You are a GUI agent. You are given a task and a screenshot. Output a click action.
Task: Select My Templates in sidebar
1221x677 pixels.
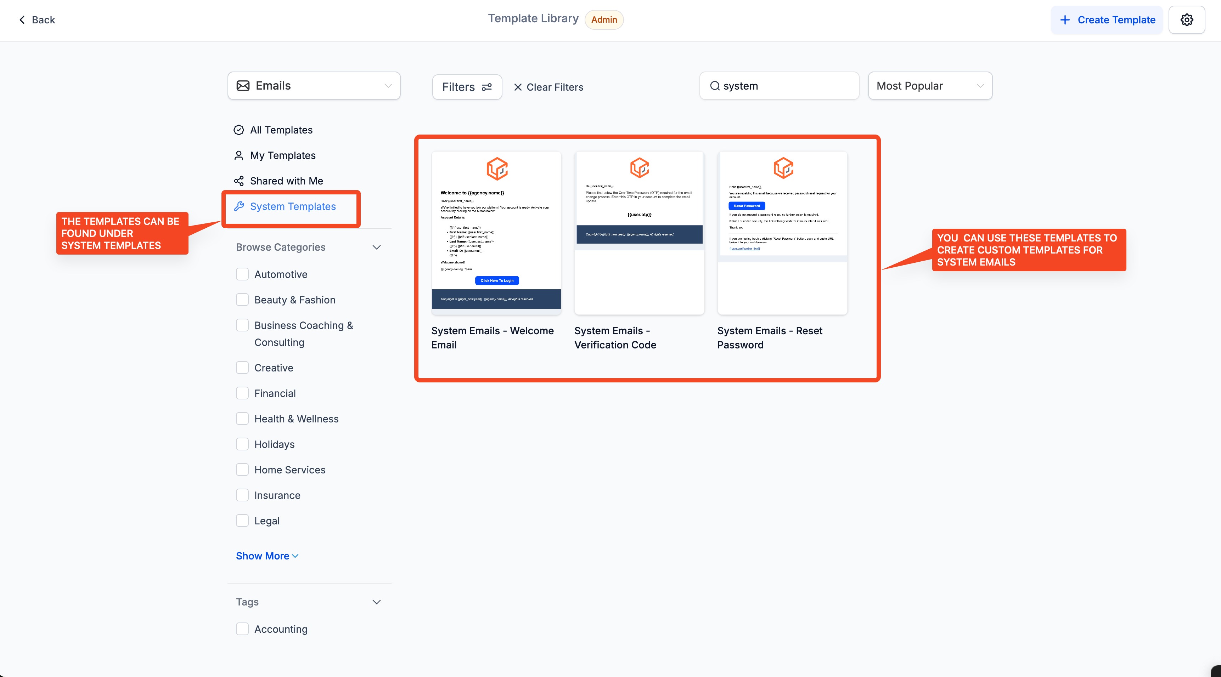pyautogui.click(x=282, y=155)
